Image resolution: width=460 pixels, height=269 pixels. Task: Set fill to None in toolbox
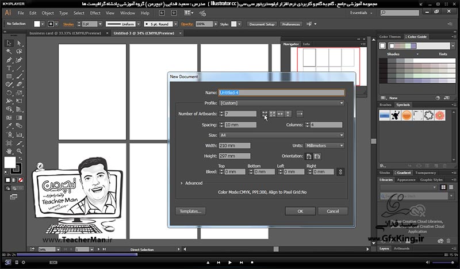(21, 180)
